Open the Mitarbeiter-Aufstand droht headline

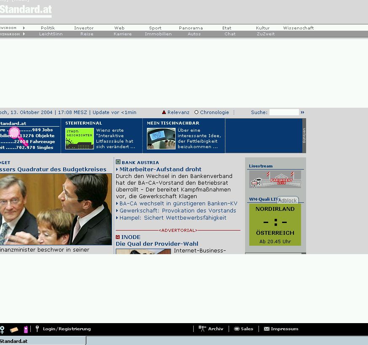(160, 169)
